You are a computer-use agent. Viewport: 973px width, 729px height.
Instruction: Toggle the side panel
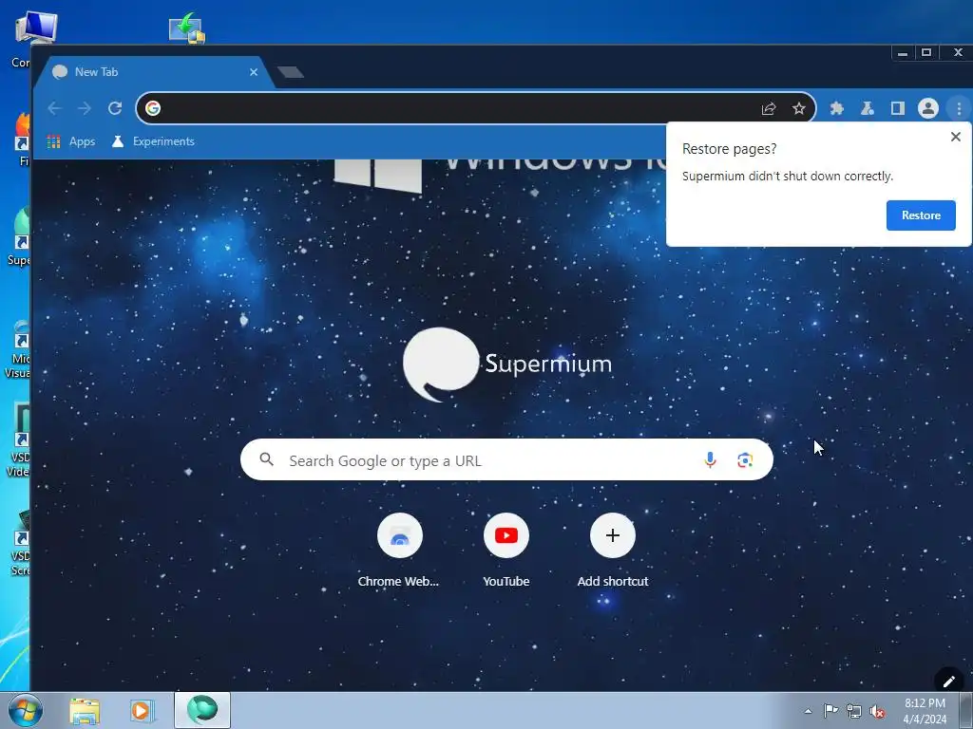click(897, 108)
